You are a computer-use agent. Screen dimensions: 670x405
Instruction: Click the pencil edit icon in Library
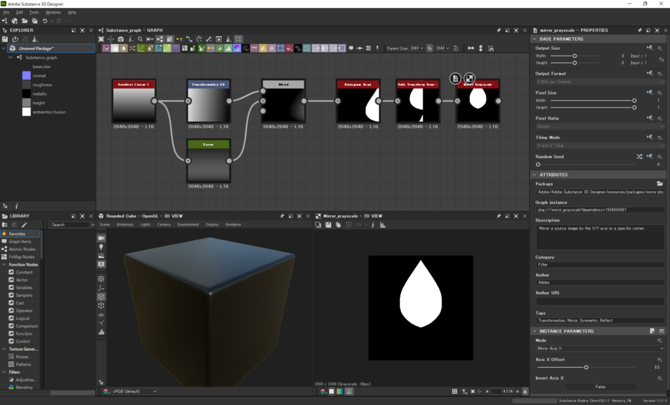[24, 224]
